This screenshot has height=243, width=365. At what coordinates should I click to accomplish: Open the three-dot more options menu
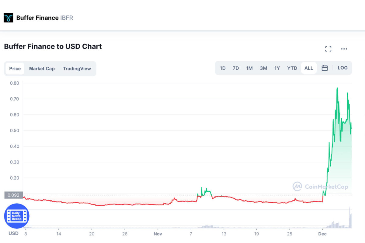344,49
